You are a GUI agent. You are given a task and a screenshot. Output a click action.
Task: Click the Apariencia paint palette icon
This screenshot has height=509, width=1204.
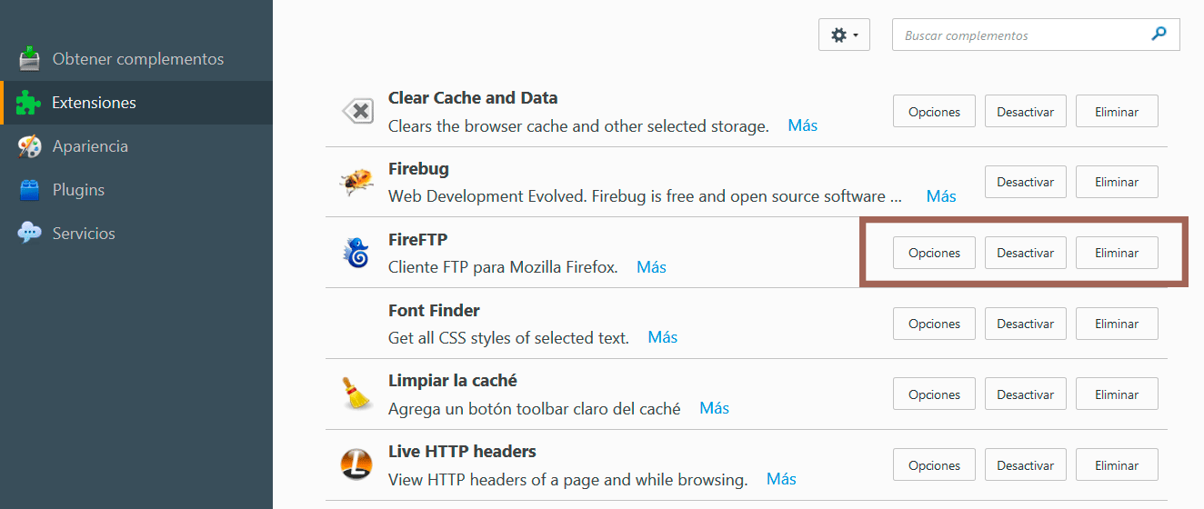[x=29, y=146]
